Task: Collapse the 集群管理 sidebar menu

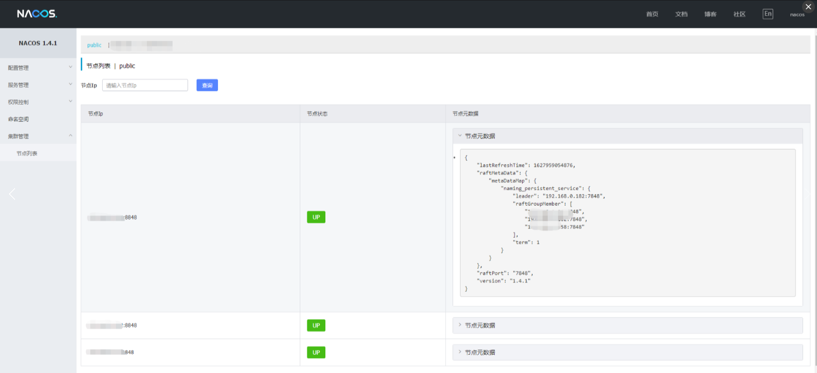Action: [x=38, y=136]
